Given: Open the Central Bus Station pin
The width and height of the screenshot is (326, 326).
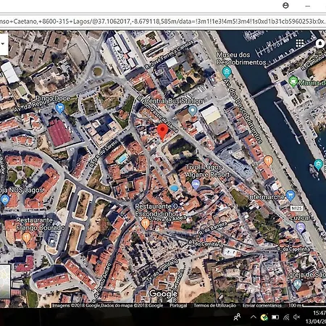Looking at the screenshot, I should point(193,111).
